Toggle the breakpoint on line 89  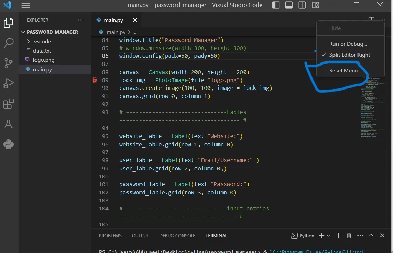95,80
